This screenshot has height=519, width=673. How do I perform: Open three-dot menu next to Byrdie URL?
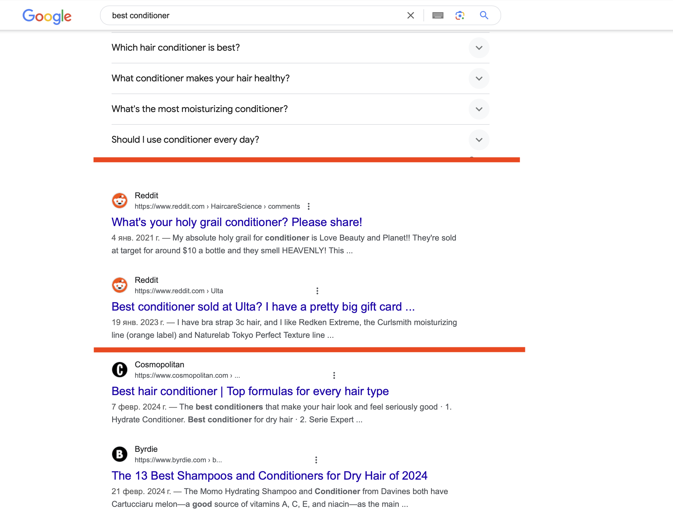click(316, 460)
